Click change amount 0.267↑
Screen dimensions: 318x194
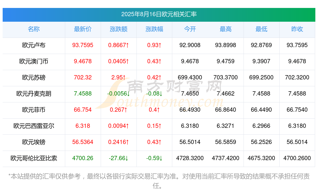click(118, 110)
